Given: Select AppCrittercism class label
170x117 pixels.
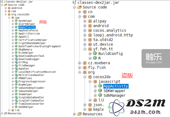Looking at the screenshot, I should (x=29, y=34).
